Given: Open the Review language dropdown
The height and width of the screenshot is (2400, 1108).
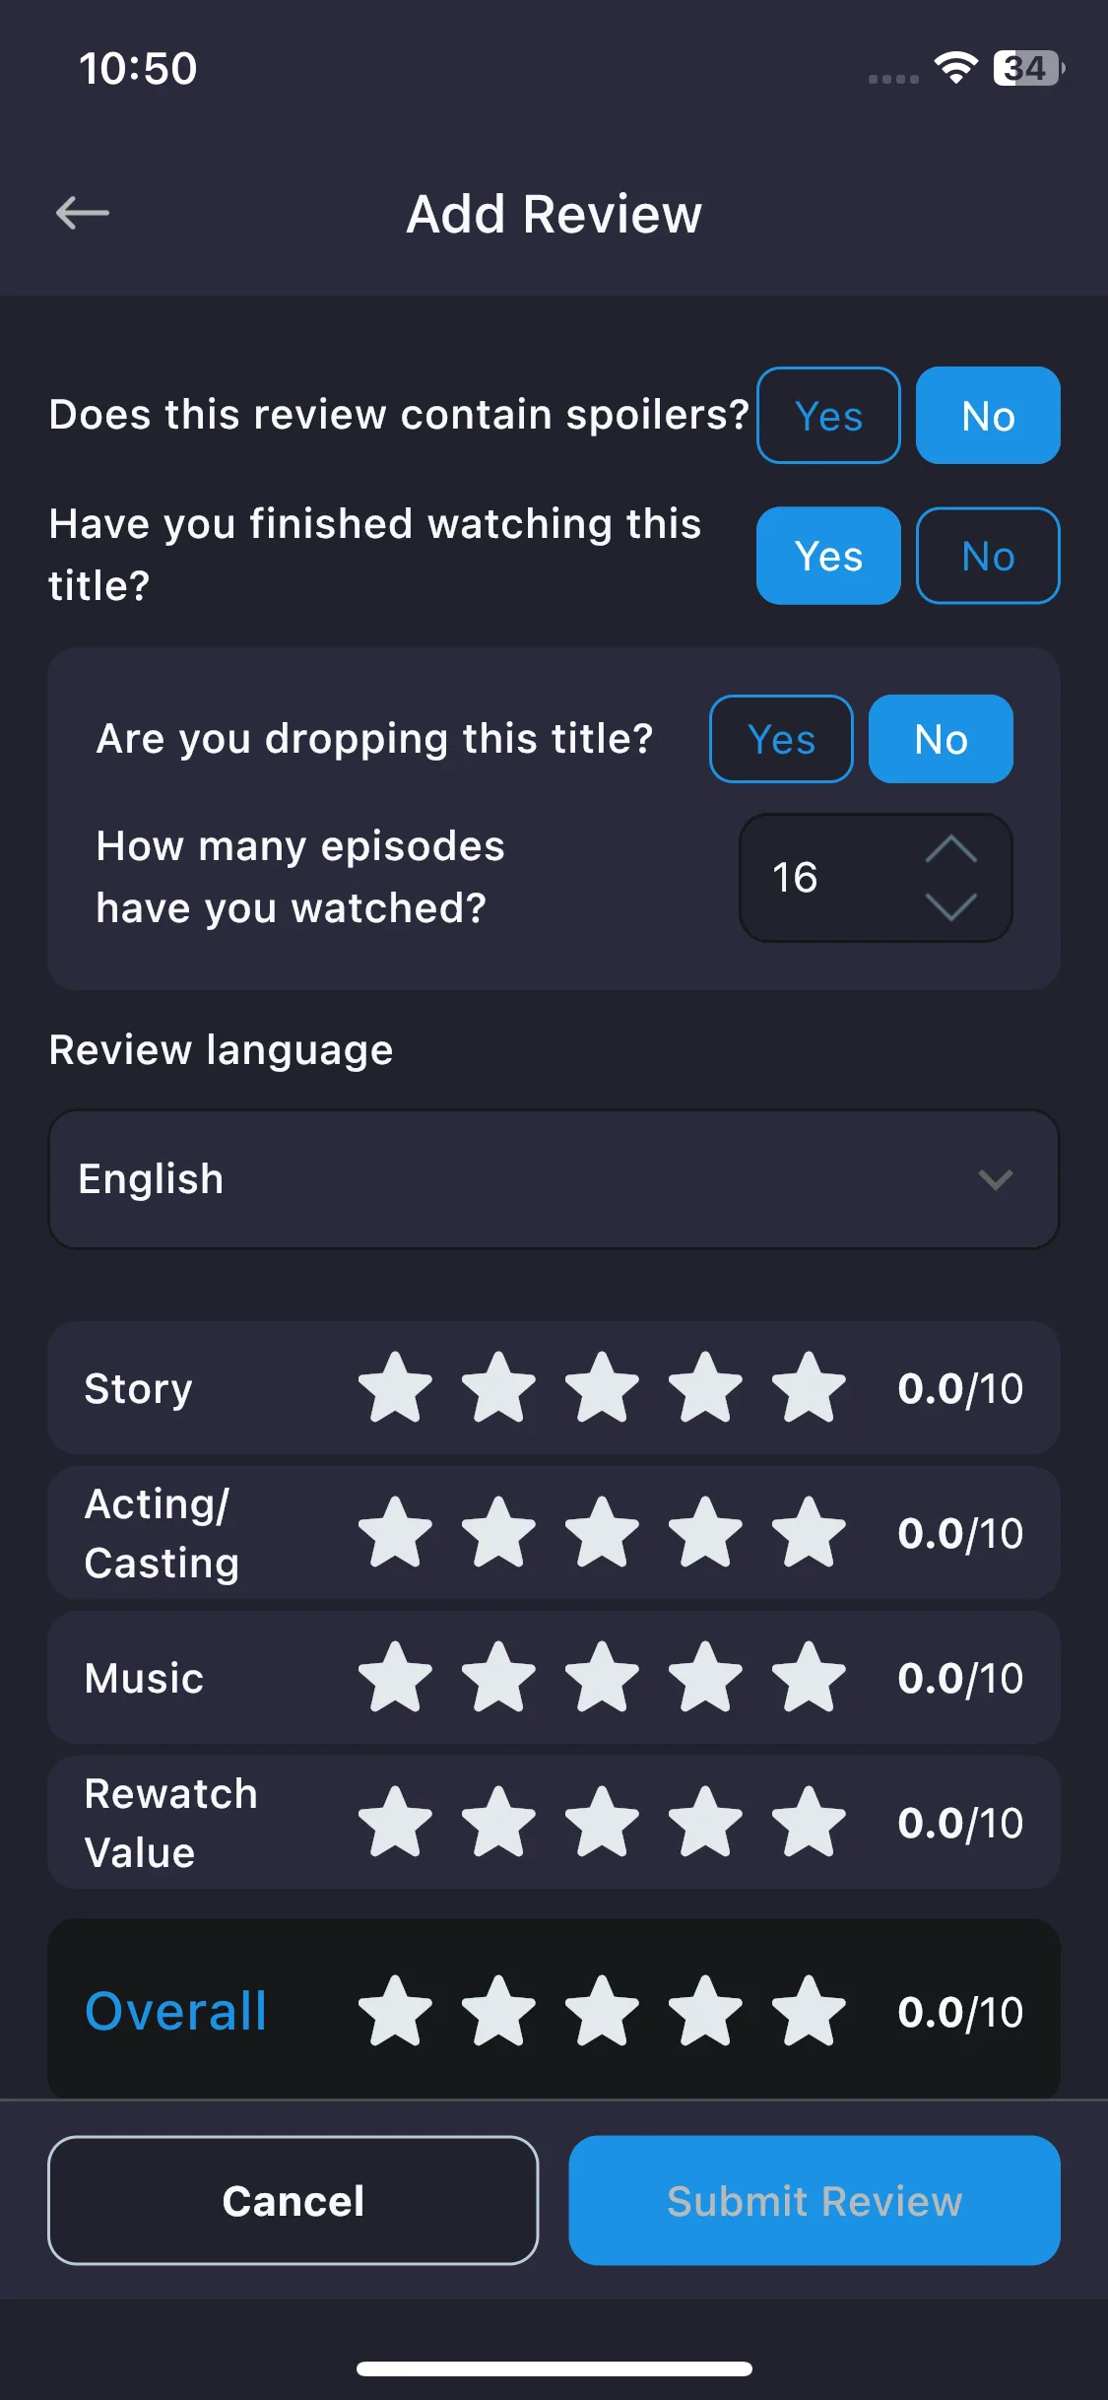Looking at the screenshot, I should pyautogui.click(x=554, y=1179).
